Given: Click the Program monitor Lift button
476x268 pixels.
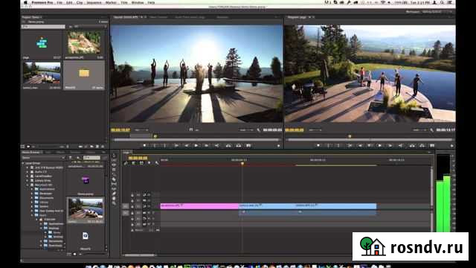Looking at the screenshot, I should tap(412, 146).
